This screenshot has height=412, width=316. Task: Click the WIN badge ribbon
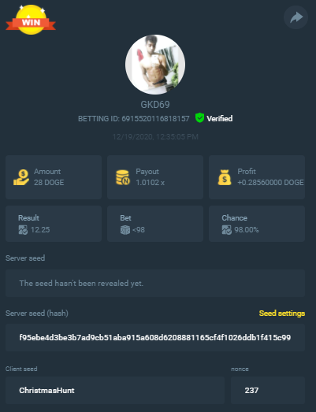tap(31, 20)
